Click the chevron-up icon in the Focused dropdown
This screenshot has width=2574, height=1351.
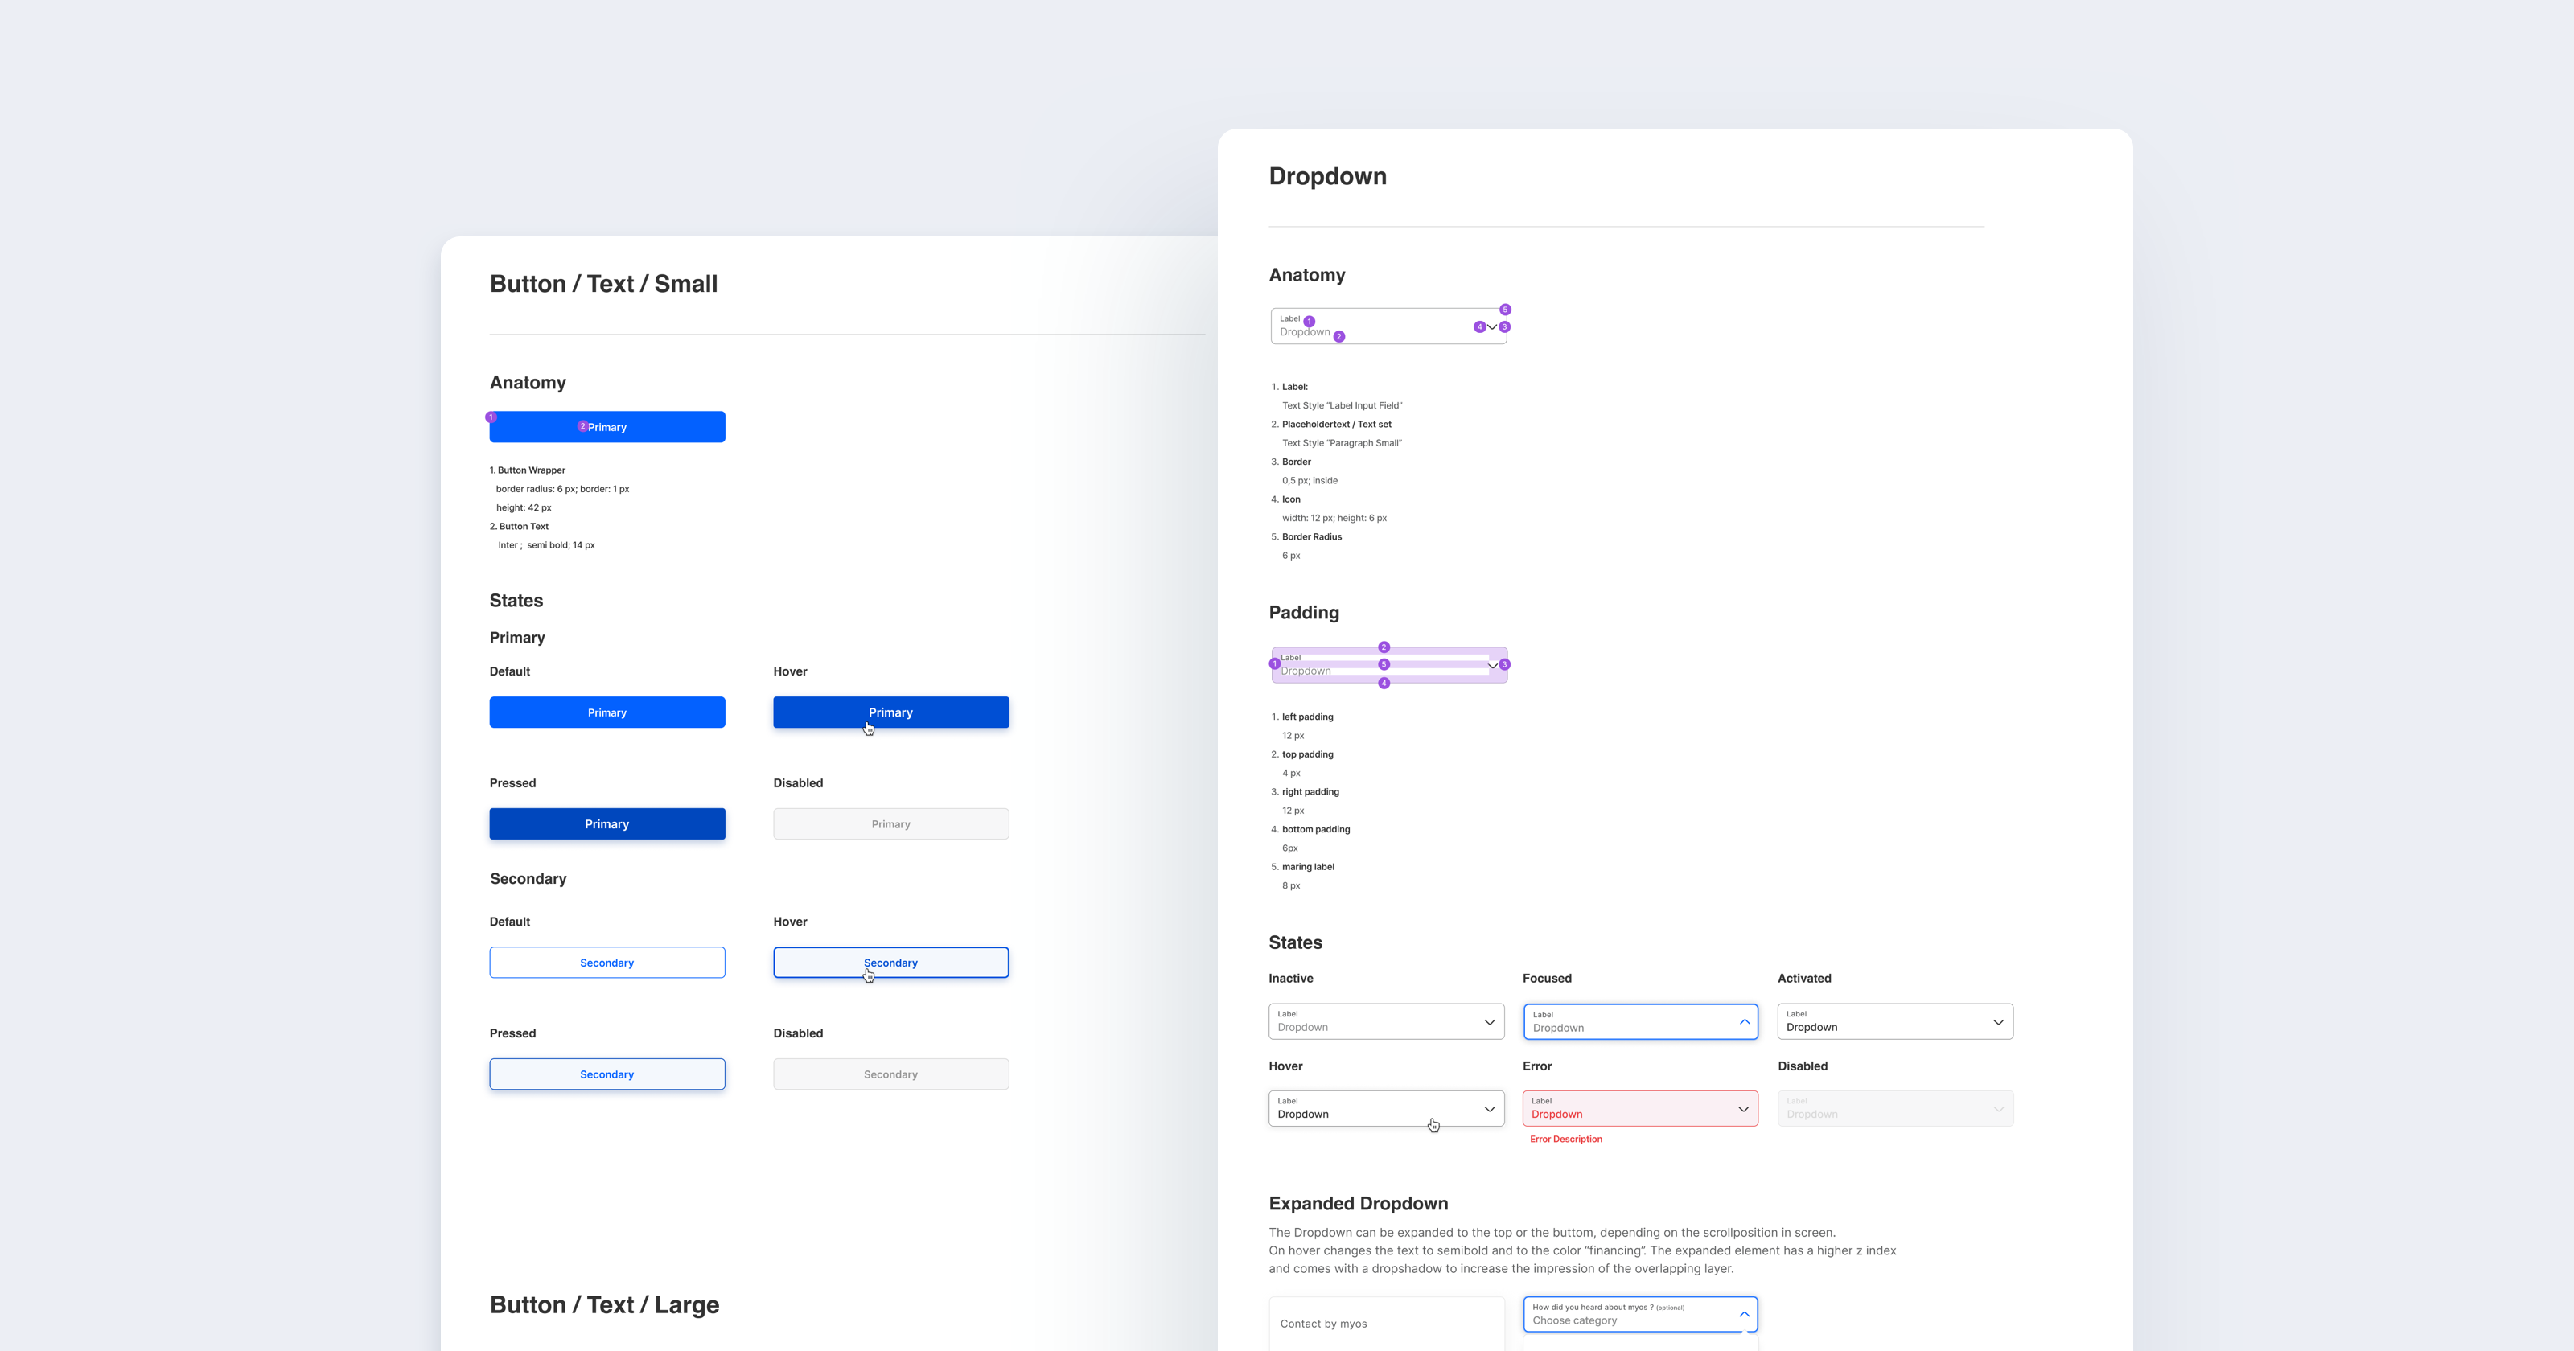(x=1745, y=1021)
